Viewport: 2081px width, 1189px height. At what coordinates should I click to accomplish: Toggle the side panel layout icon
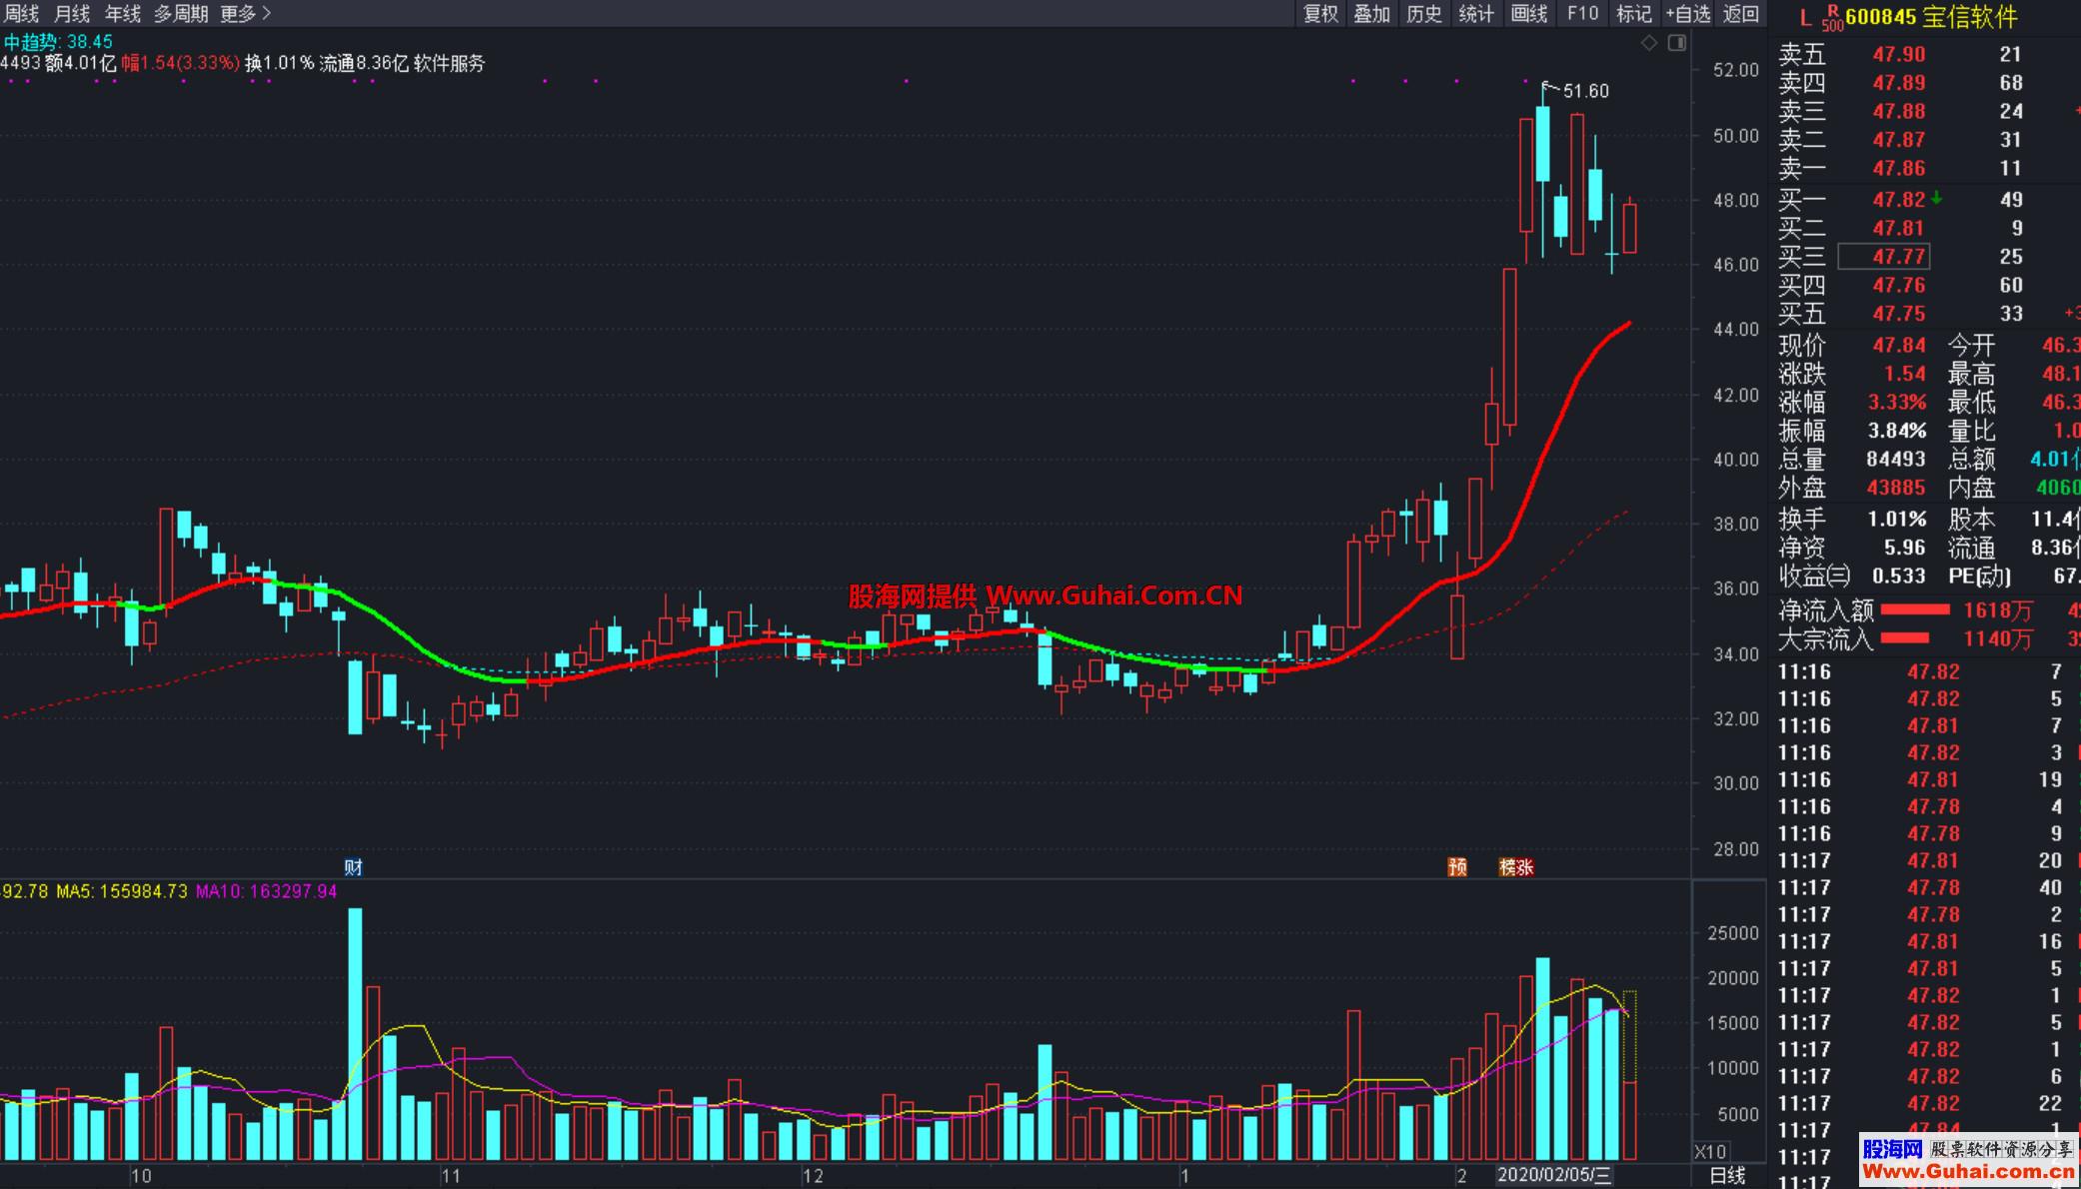pyautogui.click(x=1677, y=42)
